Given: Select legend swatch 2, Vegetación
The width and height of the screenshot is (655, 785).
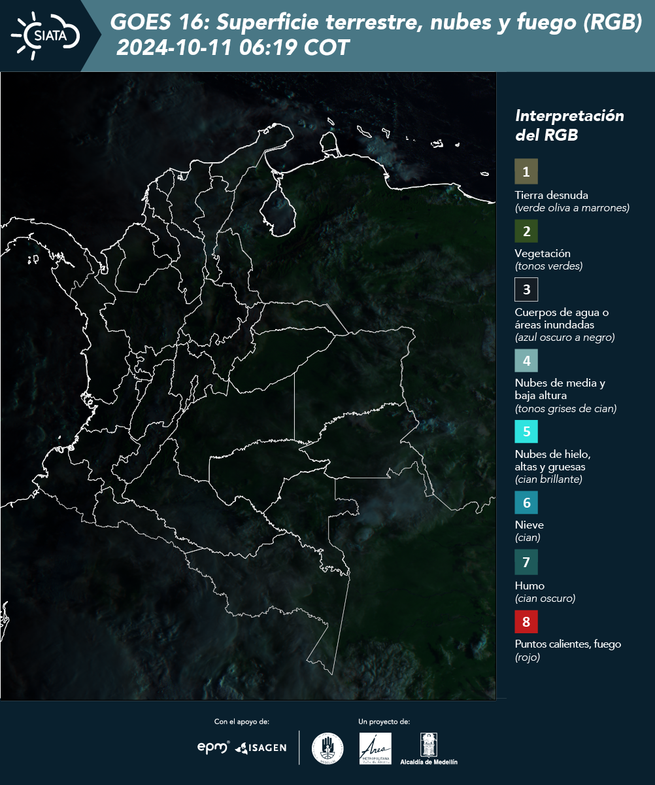Looking at the screenshot, I should [x=526, y=231].
